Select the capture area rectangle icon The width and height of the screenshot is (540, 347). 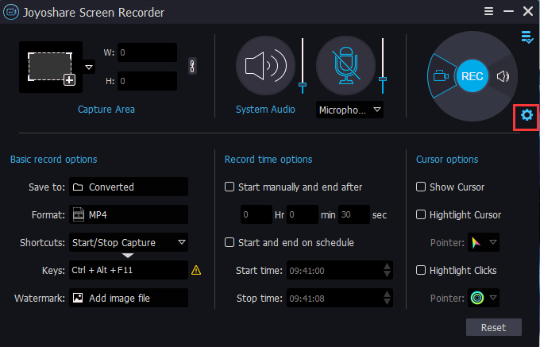[x=51, y=67]
